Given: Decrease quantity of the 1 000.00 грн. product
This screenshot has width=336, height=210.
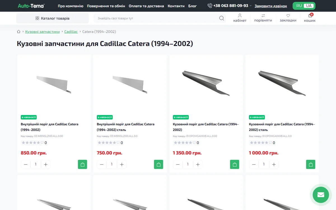Looking at the screenshot, I should [254, 164].
